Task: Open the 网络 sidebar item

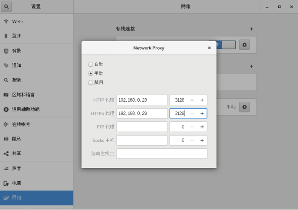Action: (x=36, y=198)
